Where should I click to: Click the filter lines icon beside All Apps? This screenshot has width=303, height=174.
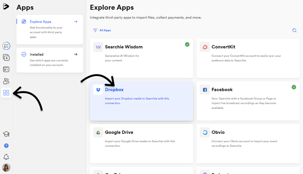95,30
